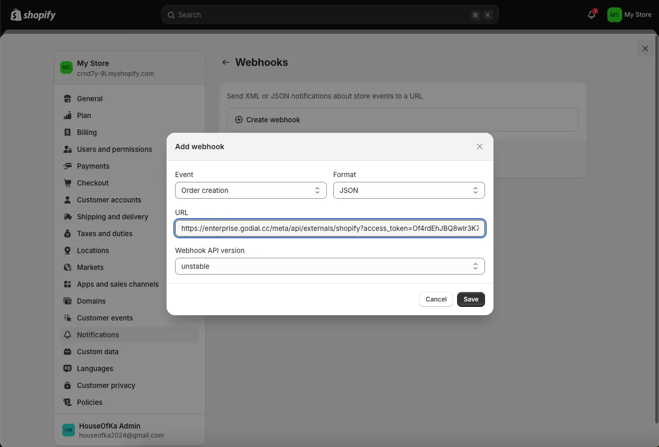Viewport: 659px width, 447px height.
Task: Cancel the Add webhook dialog
Action: (436, 299)
